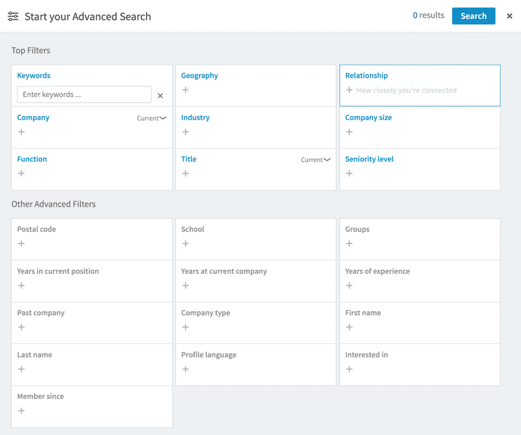Add a Company type filter plus icon
The image size is (521, 435).
[x=185, y=327]
